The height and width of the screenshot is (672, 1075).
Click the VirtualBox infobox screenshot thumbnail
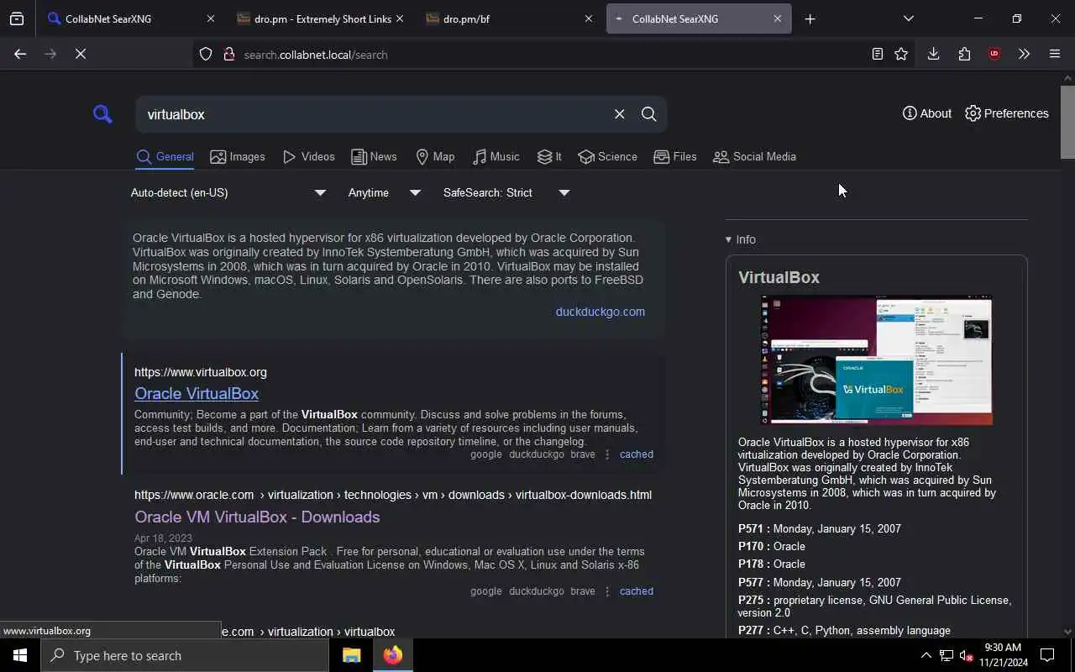point(876,360)
